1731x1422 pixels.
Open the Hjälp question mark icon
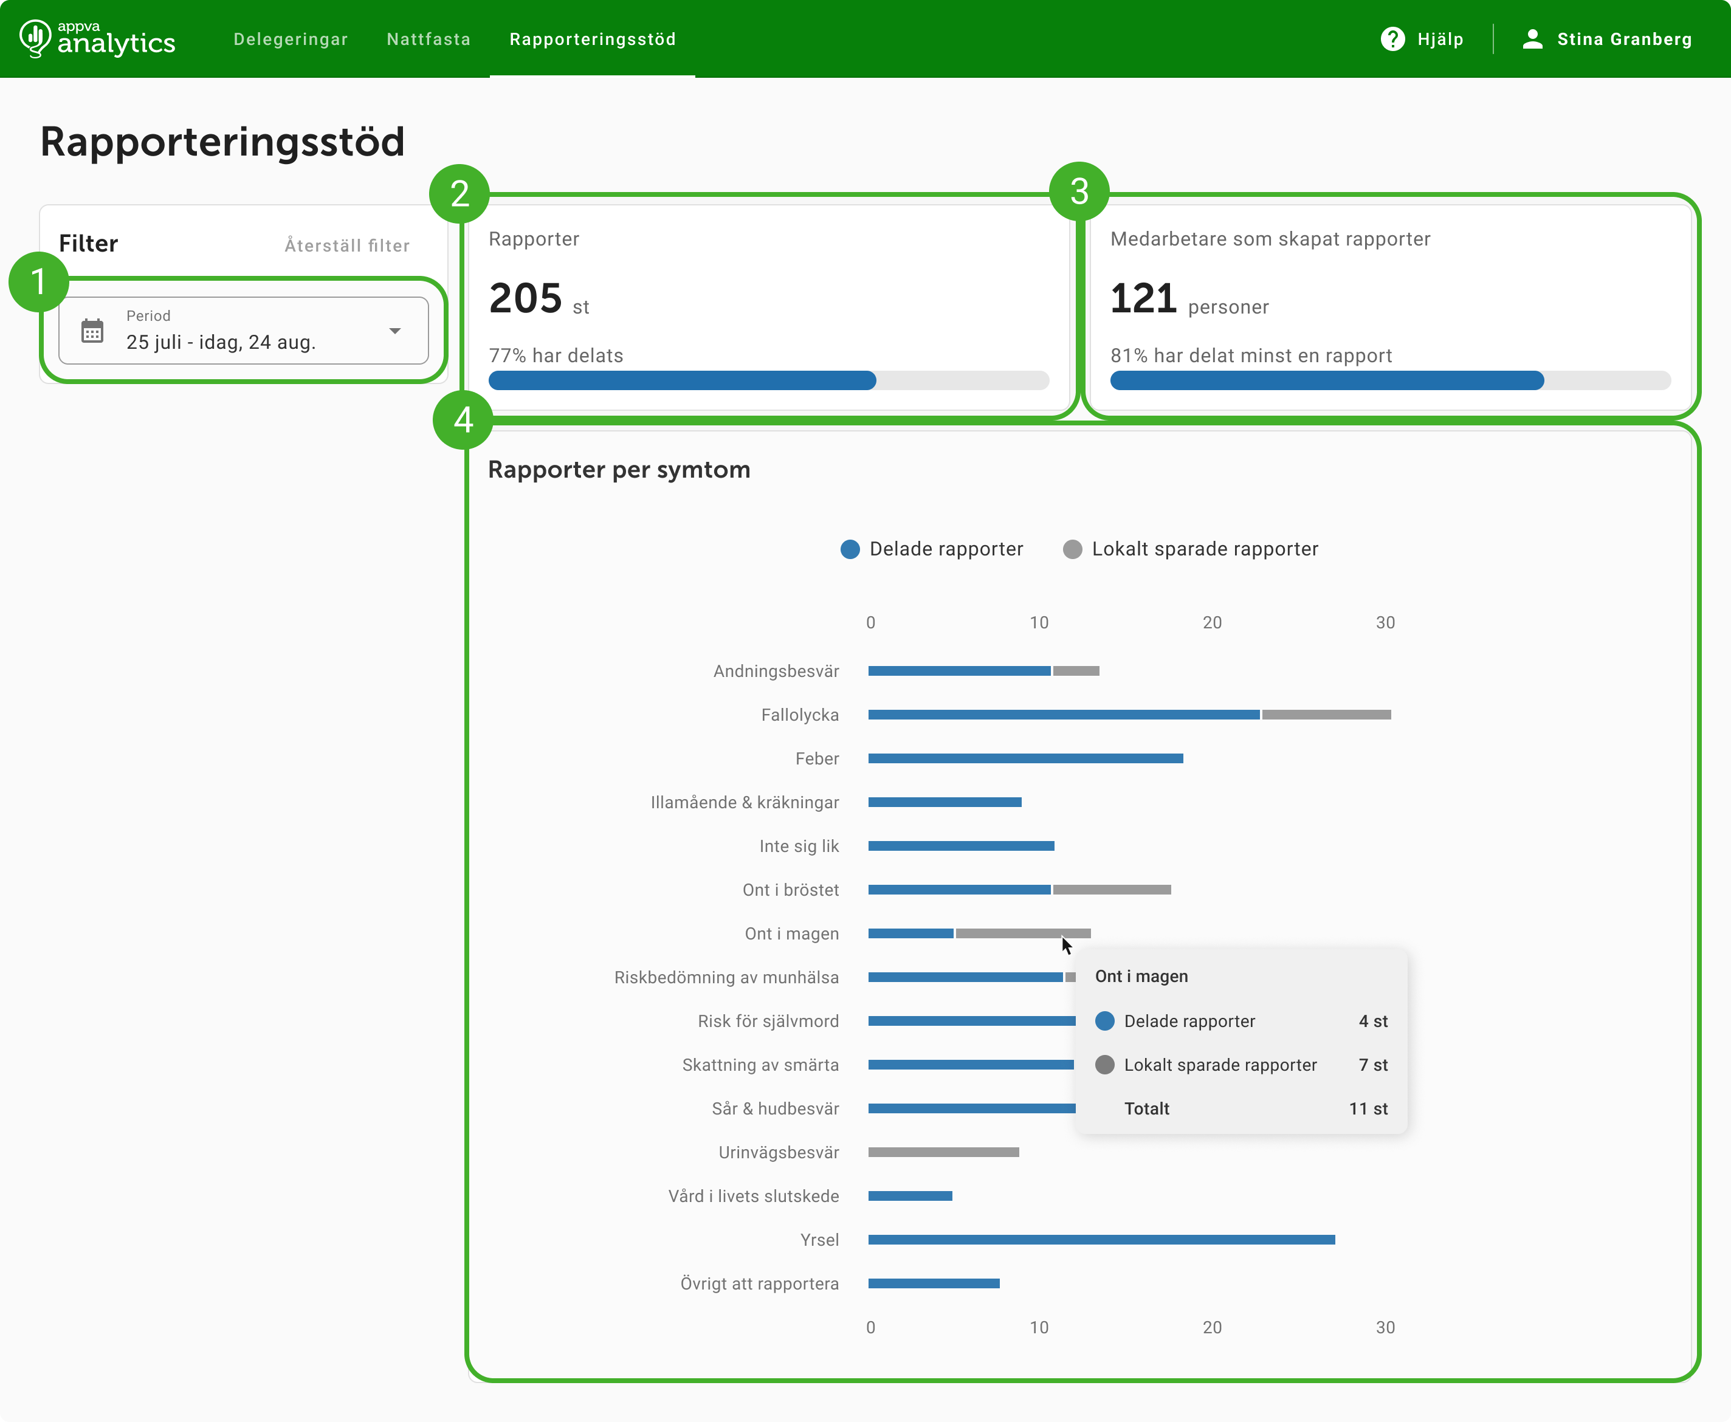1392,39
